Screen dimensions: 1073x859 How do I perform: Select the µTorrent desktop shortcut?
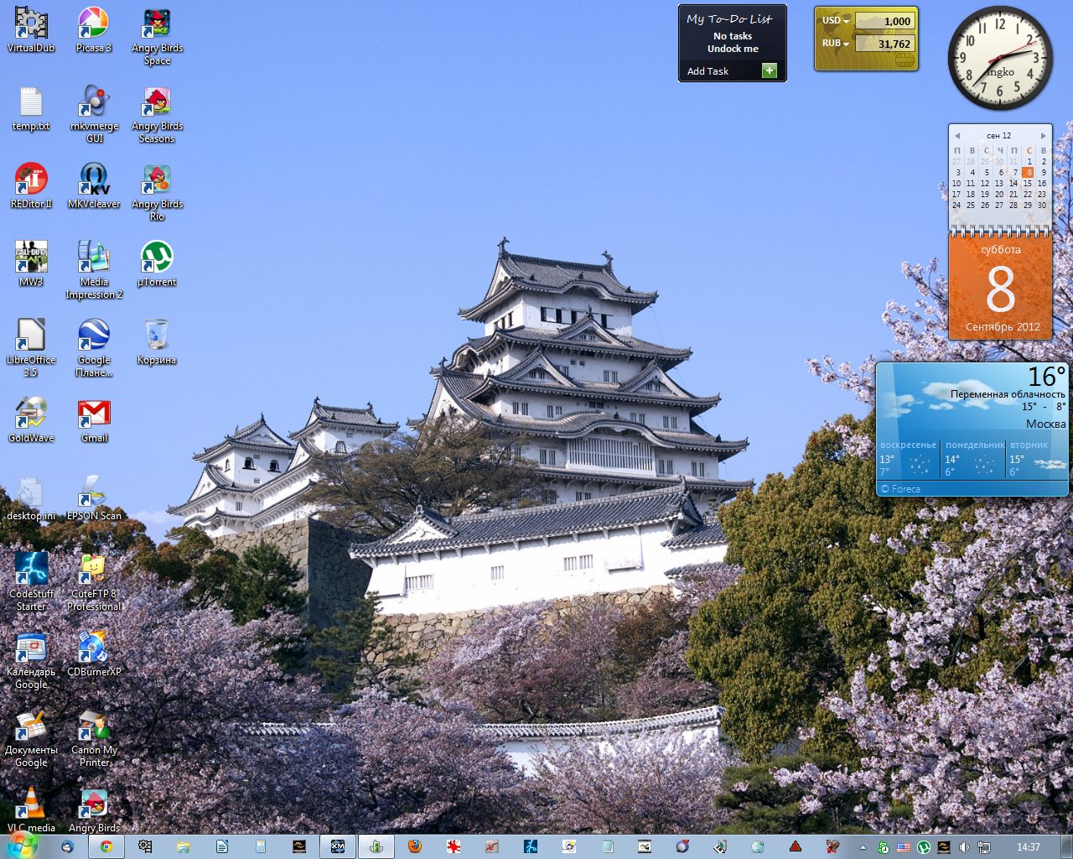tap(157, 258)
